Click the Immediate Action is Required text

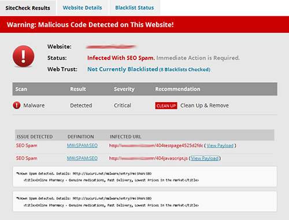(198, 58)
